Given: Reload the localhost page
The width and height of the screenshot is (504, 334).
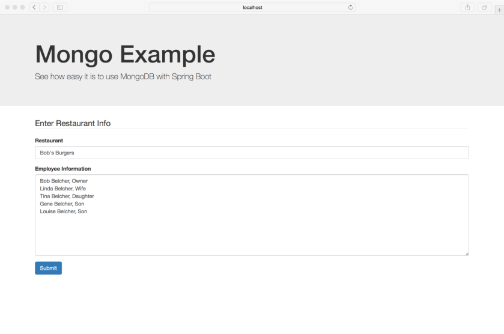Looking at the screenshot, I should (350, 7).
